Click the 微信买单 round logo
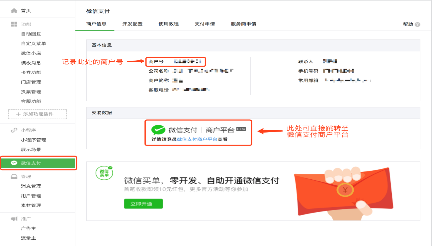432x246 pixels. (104, 173)
